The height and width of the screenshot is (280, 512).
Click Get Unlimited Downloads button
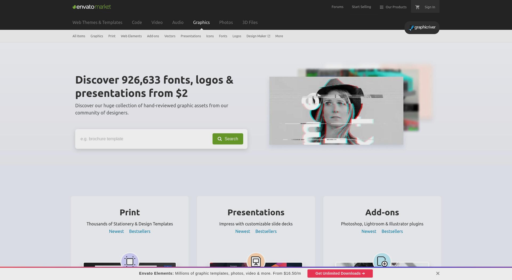pyautogui.click(x=340, y=273)
